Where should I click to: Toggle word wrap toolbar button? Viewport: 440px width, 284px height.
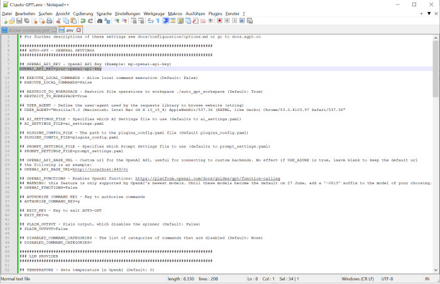point(150,21)
